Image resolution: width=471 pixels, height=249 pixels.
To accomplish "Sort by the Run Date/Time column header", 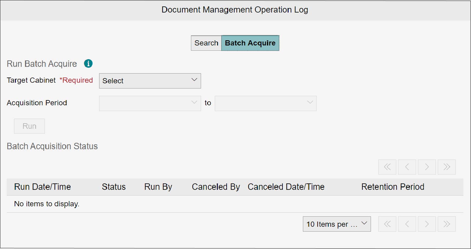I will click(42, 187).
